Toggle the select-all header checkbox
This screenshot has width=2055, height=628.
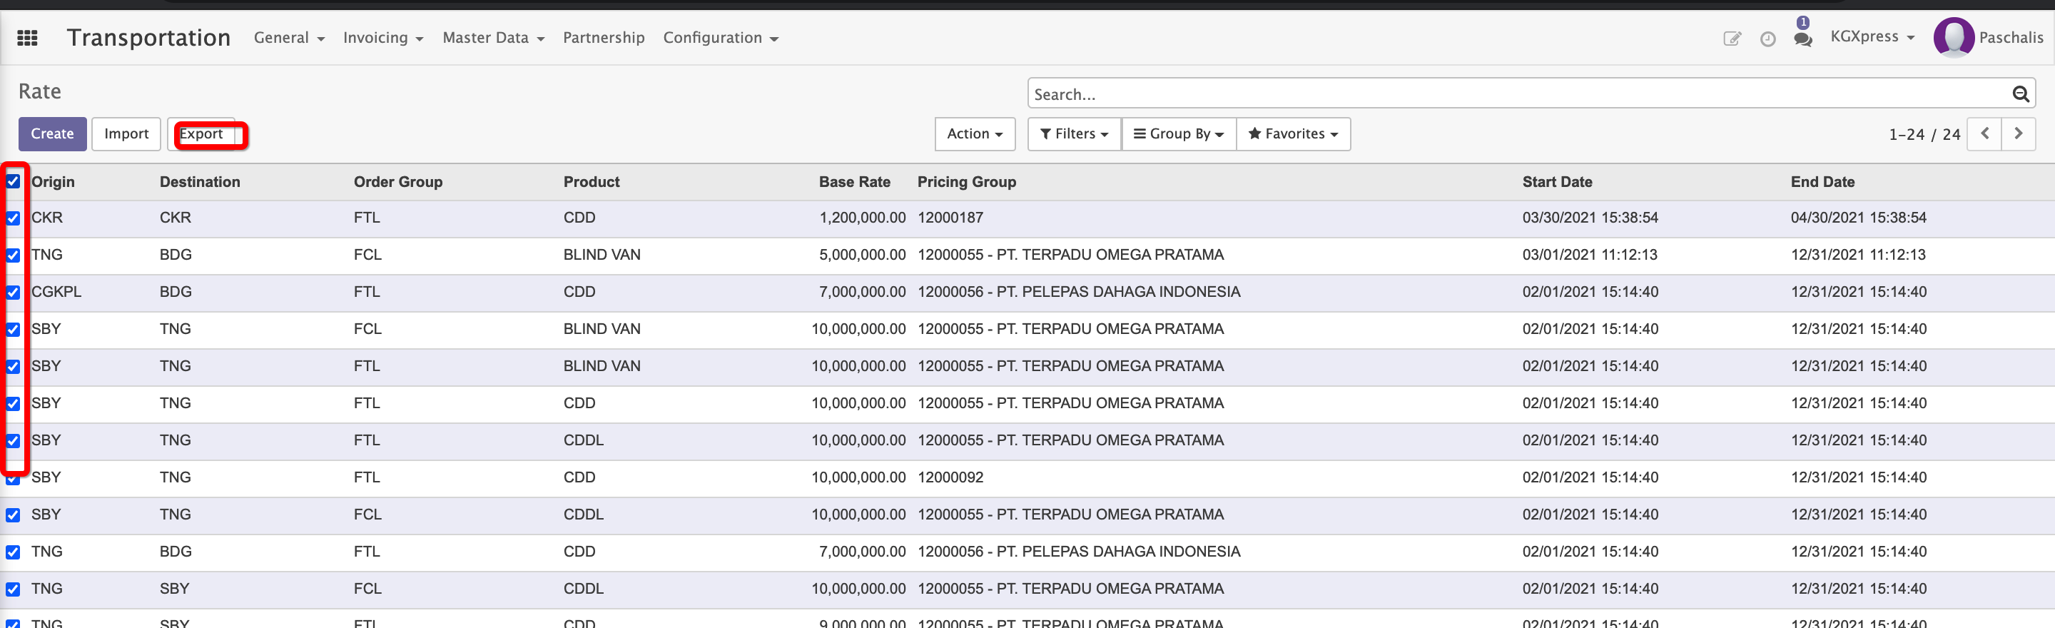13,181
